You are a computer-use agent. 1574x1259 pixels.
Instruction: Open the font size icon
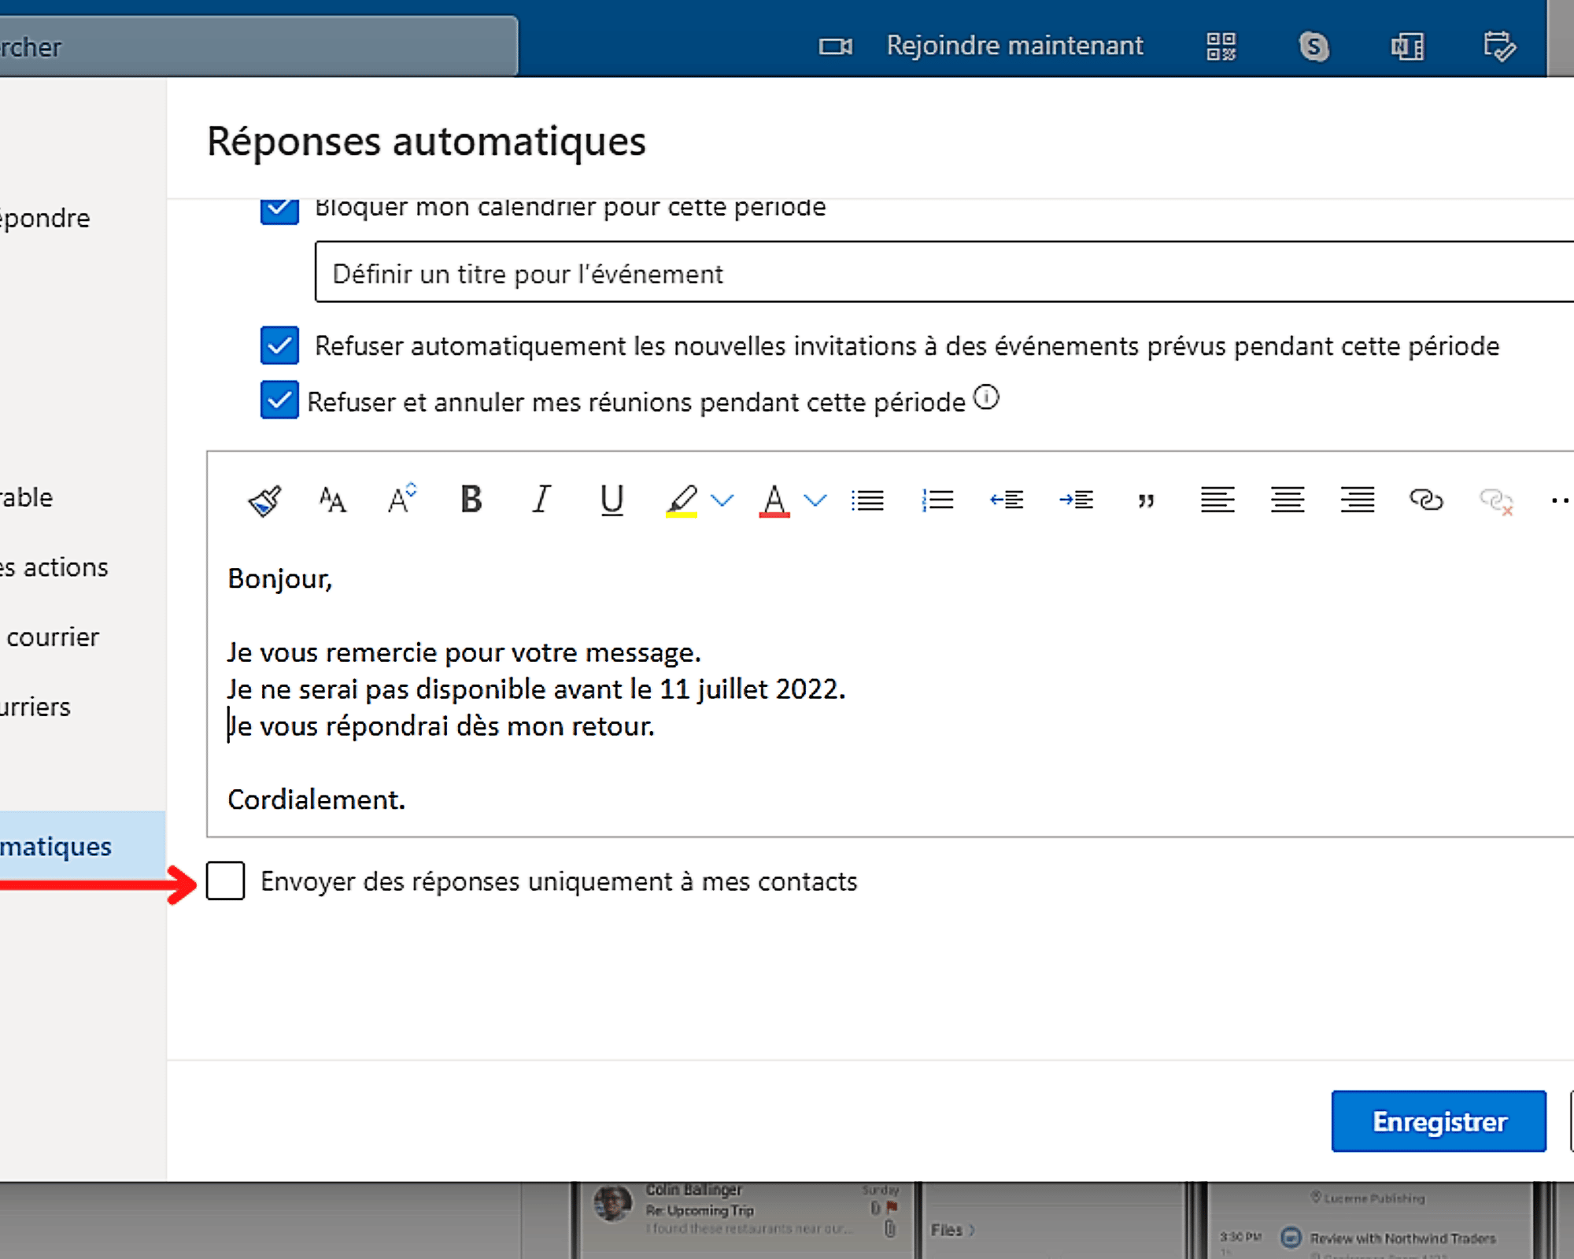(332, 500)
